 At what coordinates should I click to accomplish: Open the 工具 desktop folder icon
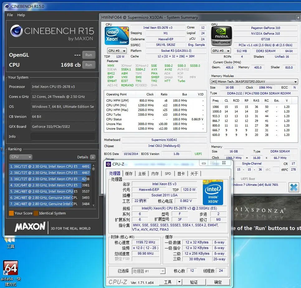coord(10,243)
